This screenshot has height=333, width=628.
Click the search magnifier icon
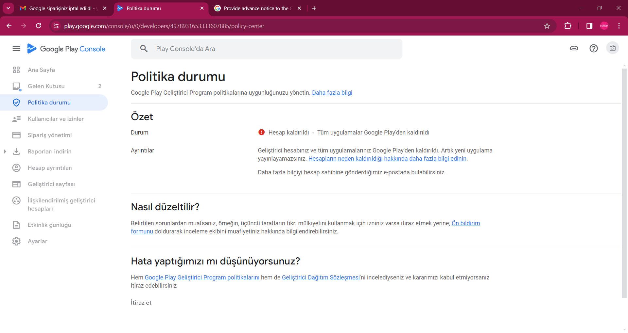click(x=144, y=49)
